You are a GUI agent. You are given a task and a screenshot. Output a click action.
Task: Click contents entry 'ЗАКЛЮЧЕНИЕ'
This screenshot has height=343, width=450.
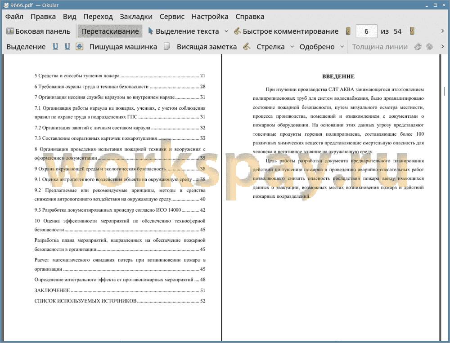pyautogui.click(x=120, y=290)
